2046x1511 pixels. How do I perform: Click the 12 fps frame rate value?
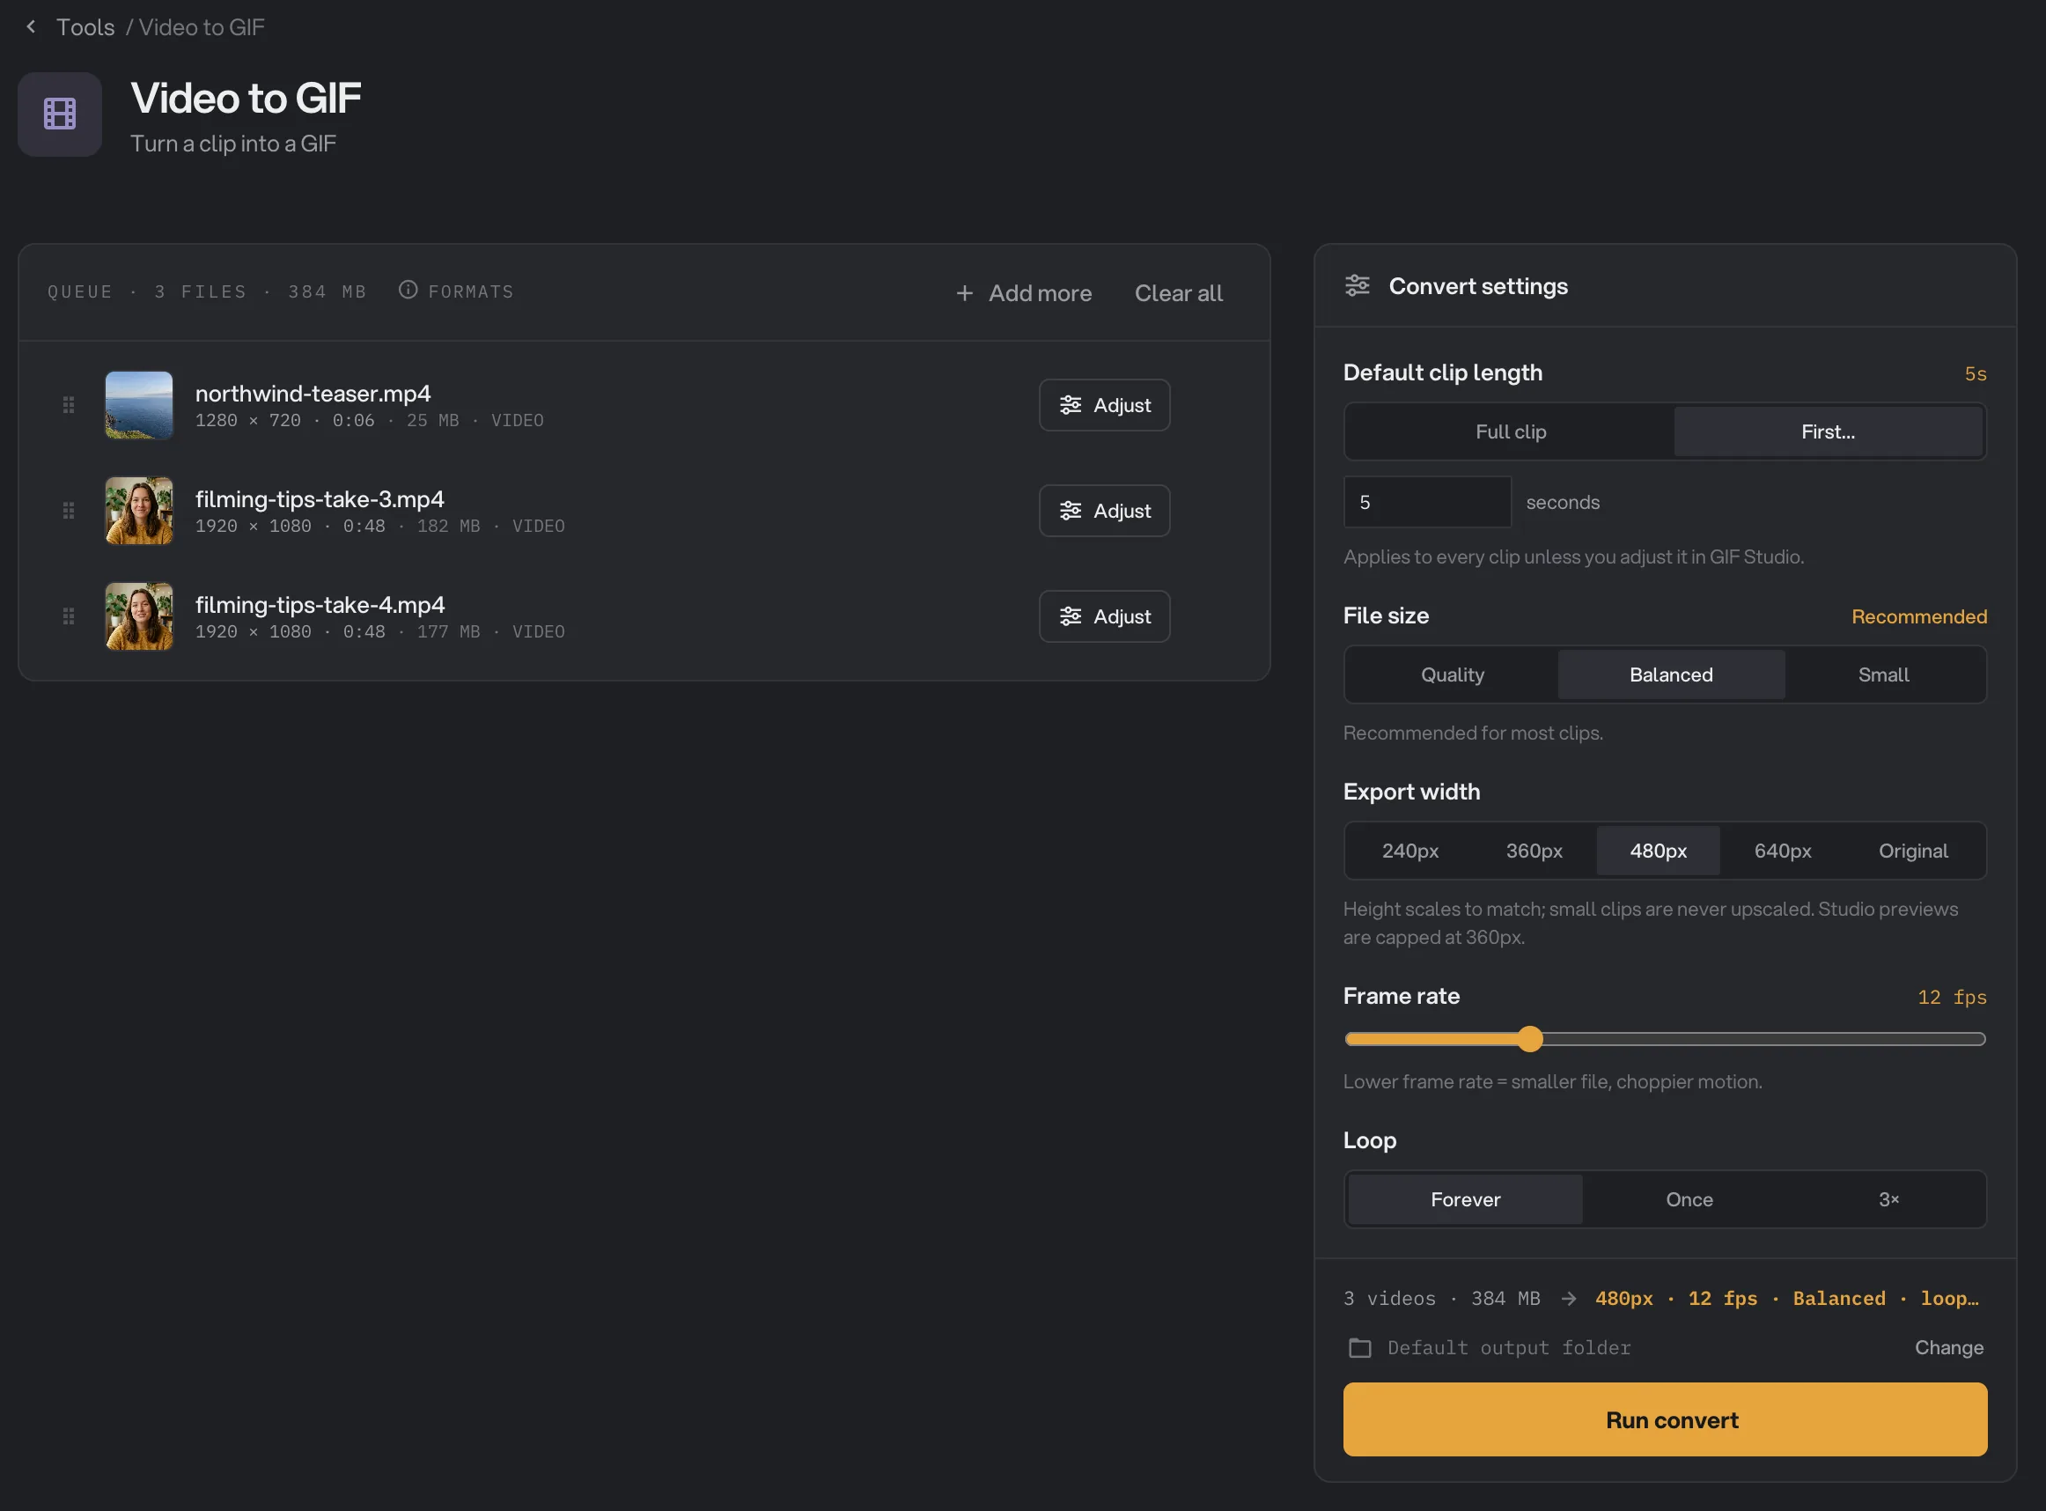pyautogui.click(x=1952, y=997)
